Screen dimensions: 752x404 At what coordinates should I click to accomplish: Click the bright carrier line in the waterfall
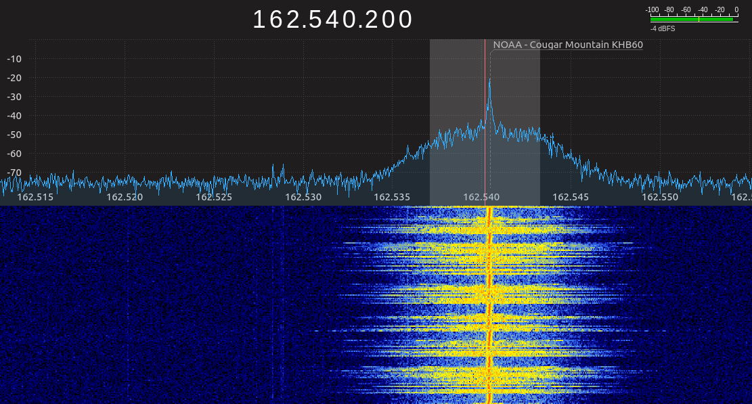[x=489, y=305]
